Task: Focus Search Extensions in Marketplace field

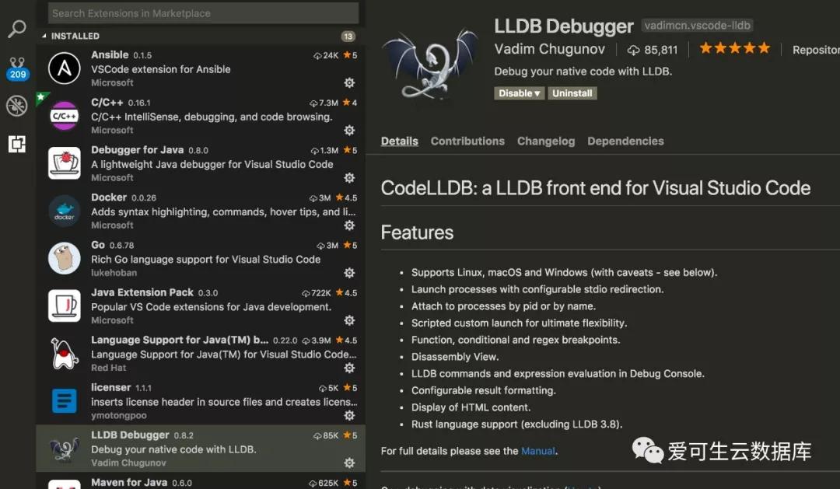Action: [203, 13]
